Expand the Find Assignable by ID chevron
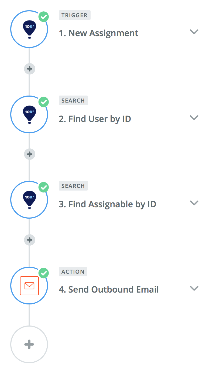Viewport: 213px width, 373px height. click(x=194, y=203)
